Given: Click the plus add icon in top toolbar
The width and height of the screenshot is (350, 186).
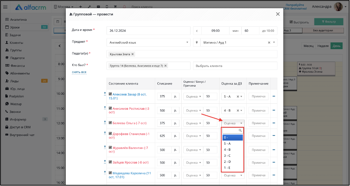Looking at the screenshot, I should (80, 7).
